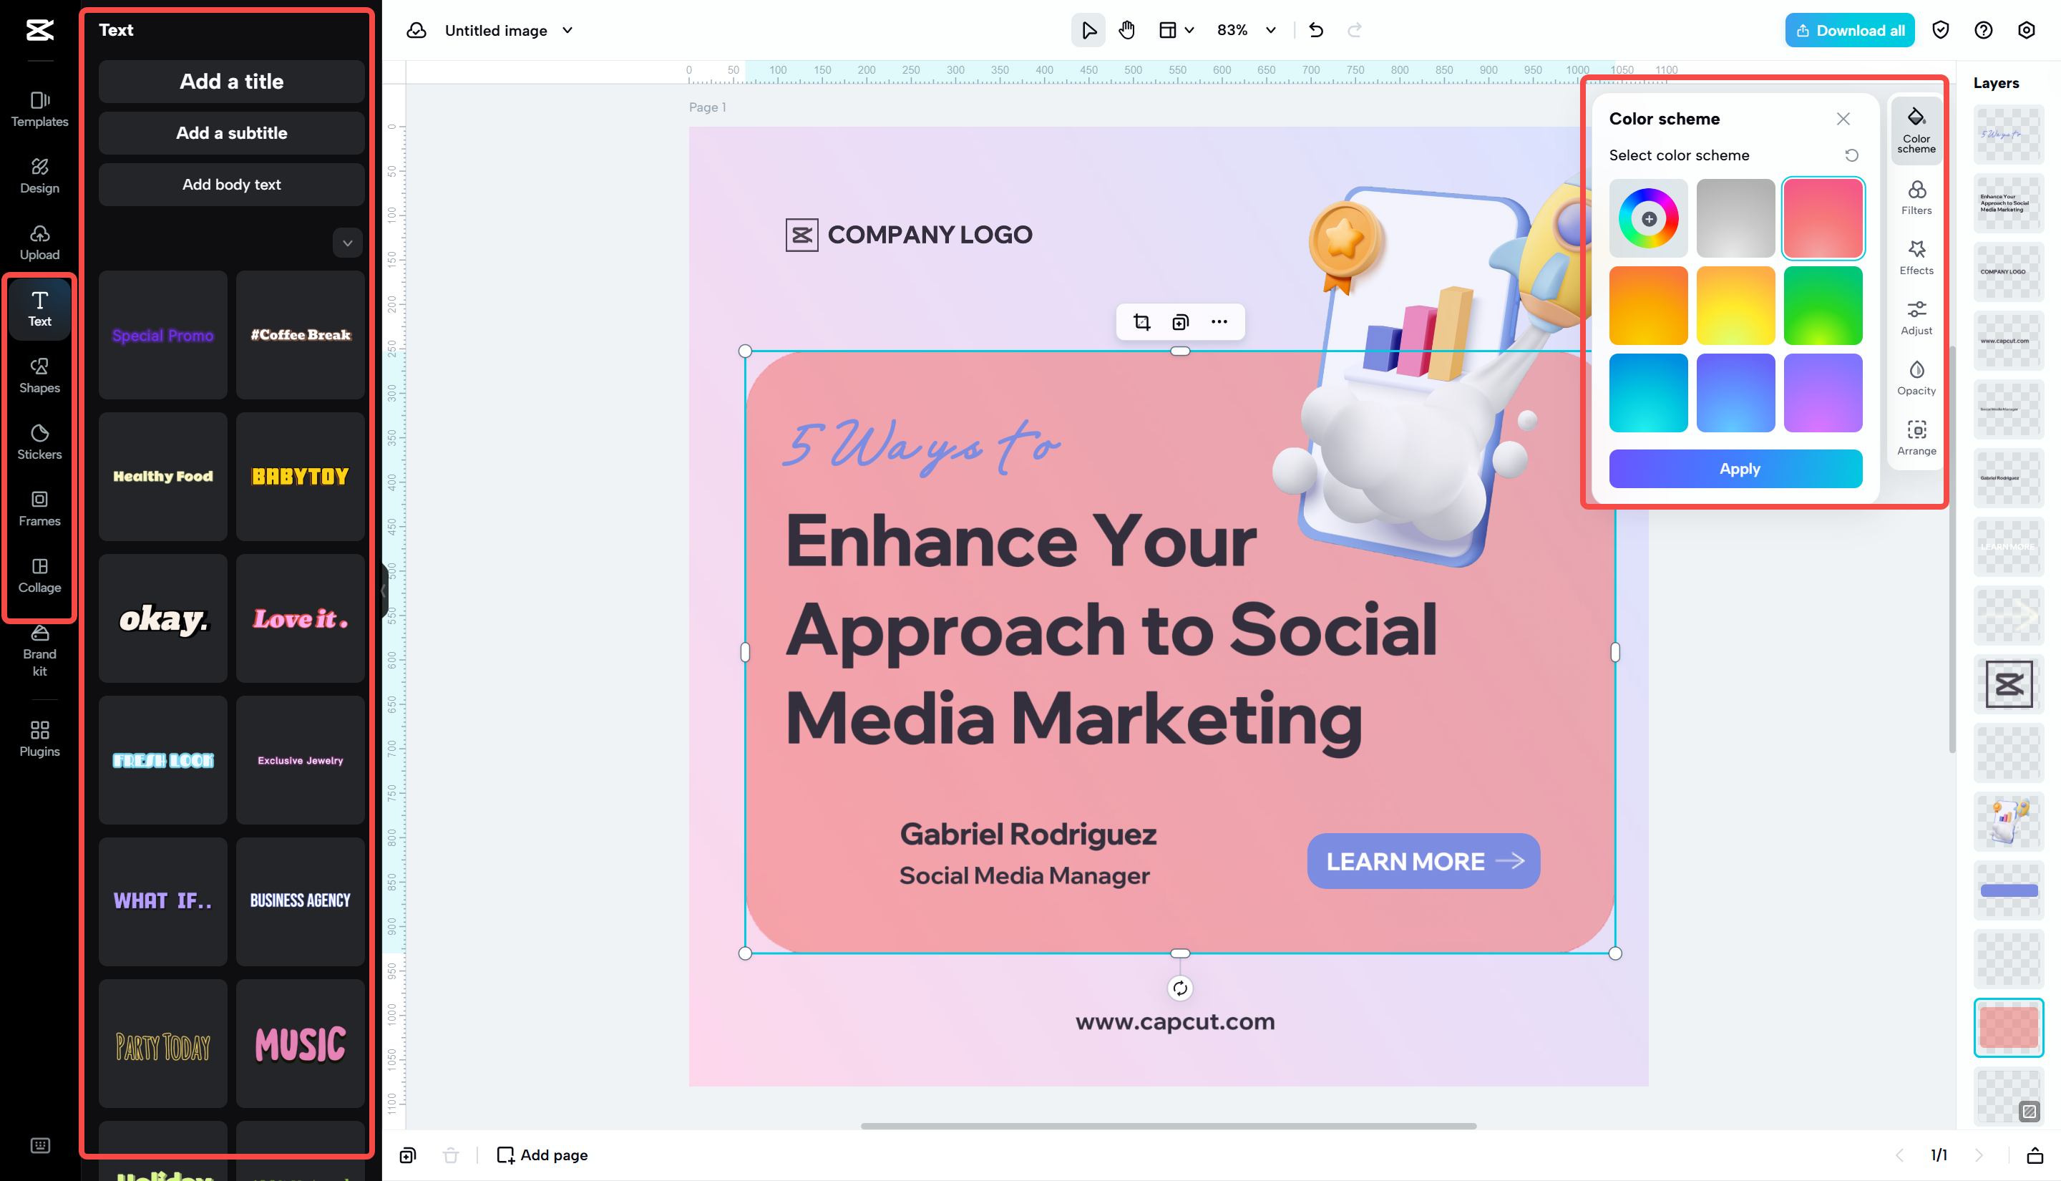Switch to the Filters tab
Screen dimensions: 2061x1181
click(1916, 196)
